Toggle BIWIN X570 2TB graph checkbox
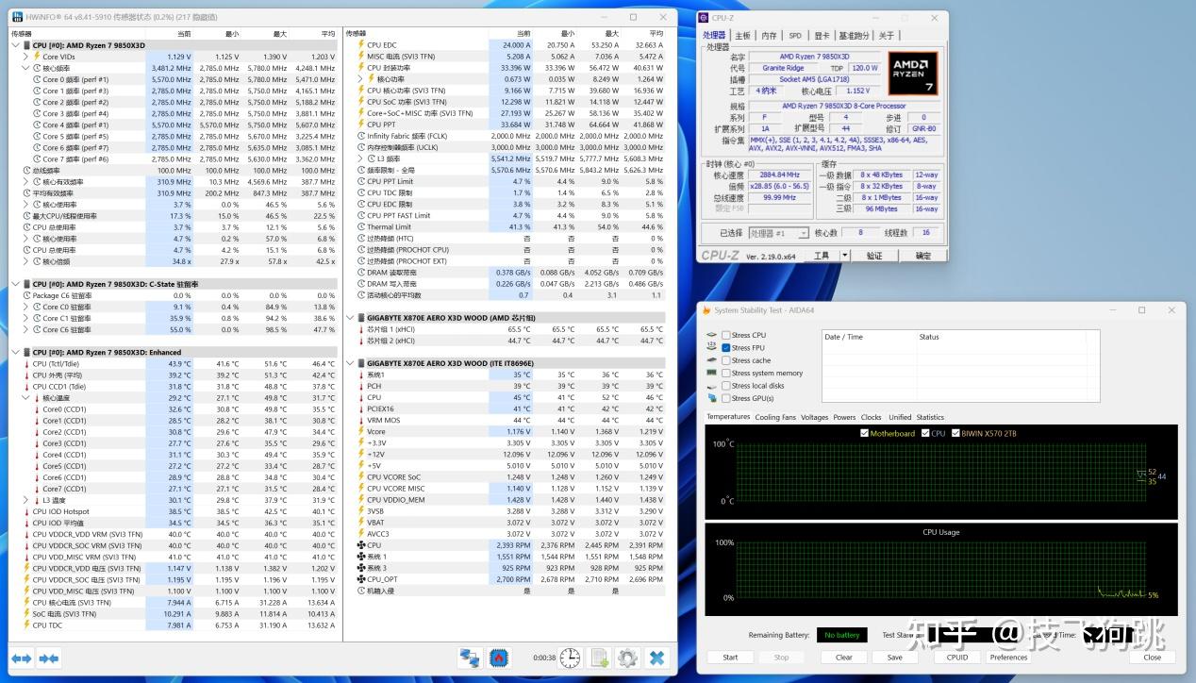1196x683 pixels. pos(956,434)
